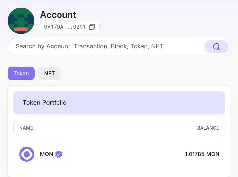Click the account avatar image

click(x=21, y=21)
